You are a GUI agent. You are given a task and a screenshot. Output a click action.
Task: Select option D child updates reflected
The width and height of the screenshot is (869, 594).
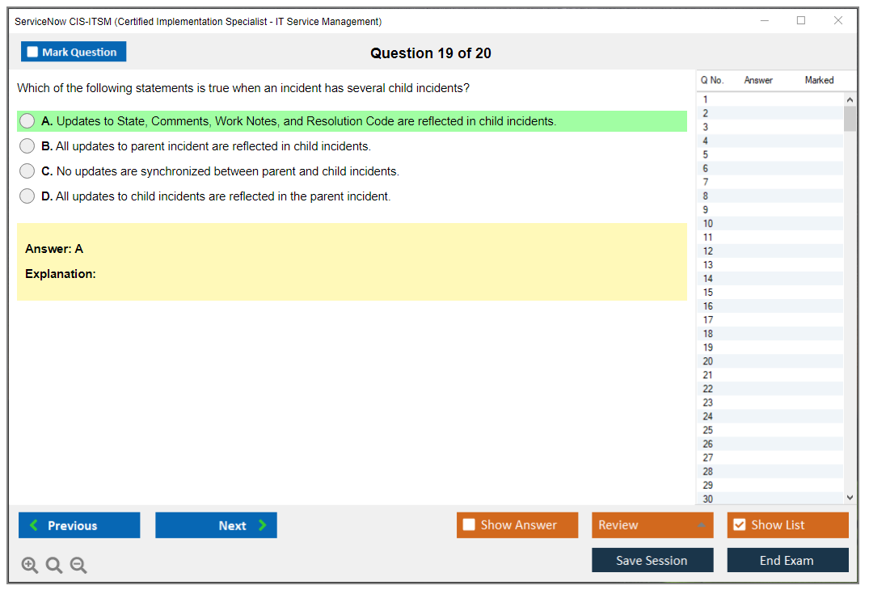(27, 196)
